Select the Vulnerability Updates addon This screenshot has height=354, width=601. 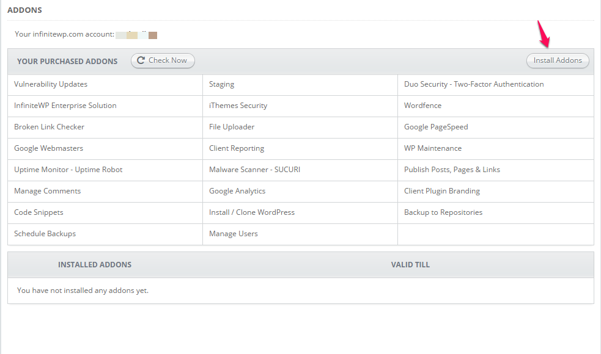point(51,84)
